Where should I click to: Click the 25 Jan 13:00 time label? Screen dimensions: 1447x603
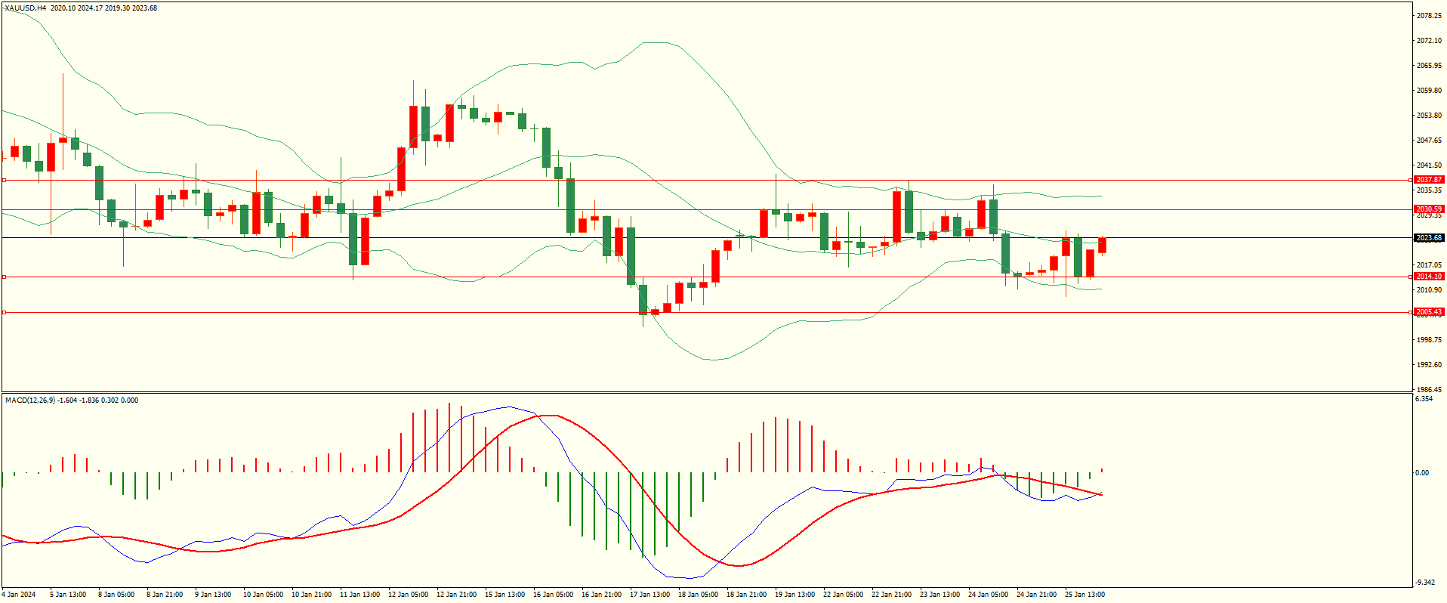click(x=1084, y=595)
